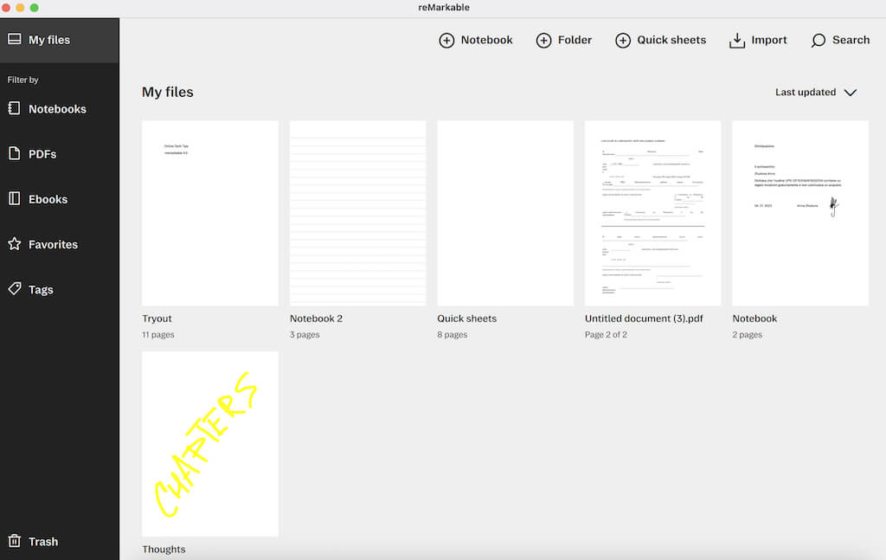Click the Notebook file name label
The height and width of the screenshot is (560, 886).
(x=754, y=319)
